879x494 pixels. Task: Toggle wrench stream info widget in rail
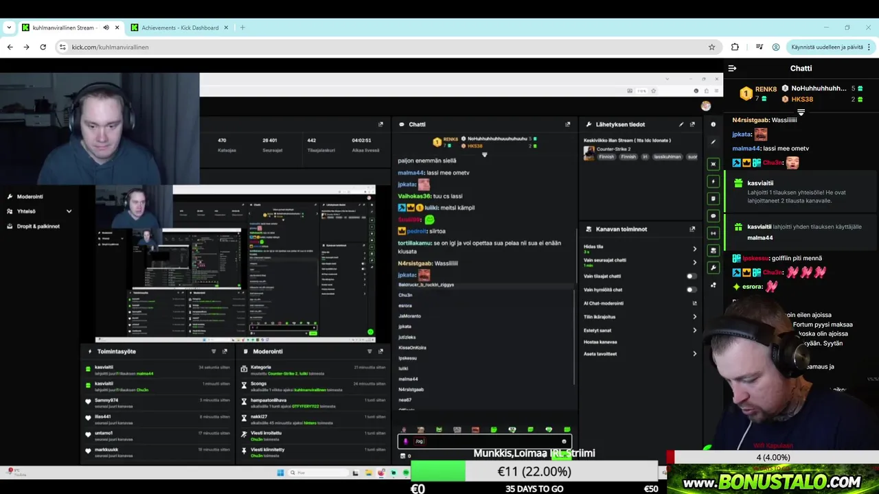713,267
